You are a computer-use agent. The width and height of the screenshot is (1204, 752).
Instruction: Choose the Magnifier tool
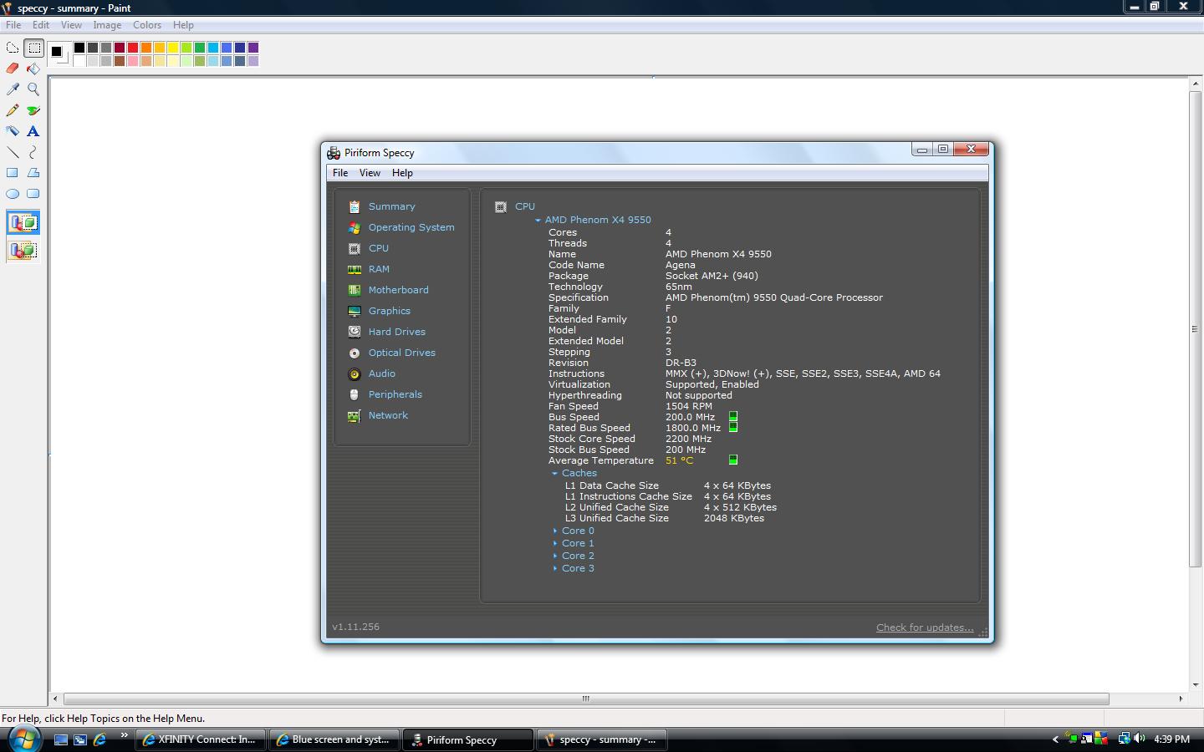[33, 89]
